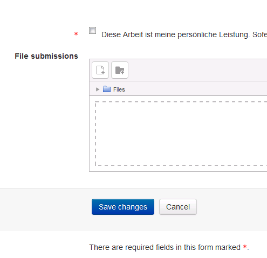Click the Files breadcrumb bar background

click(196, 88)
